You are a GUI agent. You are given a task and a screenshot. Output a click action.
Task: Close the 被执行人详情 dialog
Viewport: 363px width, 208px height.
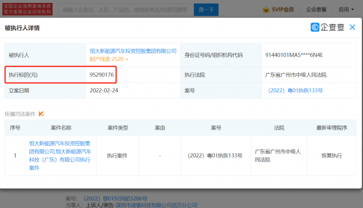click(353, 27)
